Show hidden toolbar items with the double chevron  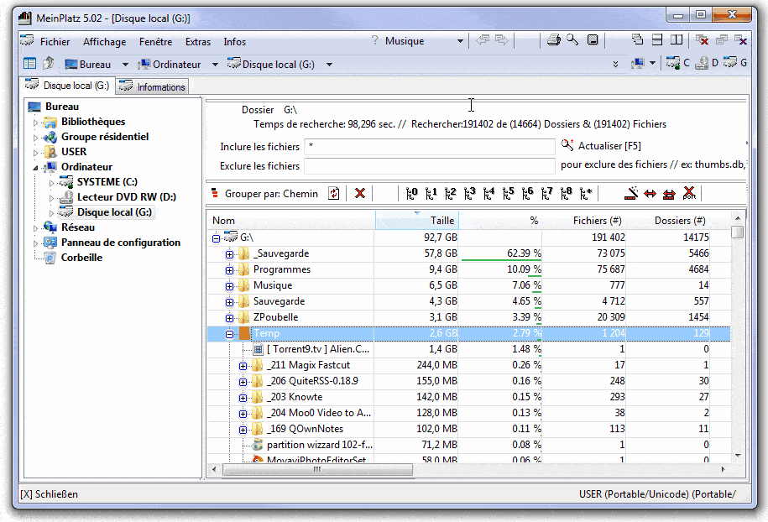(x=616, y=64)
